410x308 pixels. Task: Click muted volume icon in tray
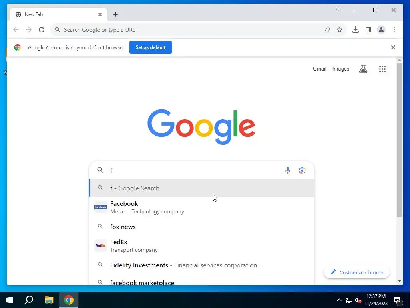[358, 300]
